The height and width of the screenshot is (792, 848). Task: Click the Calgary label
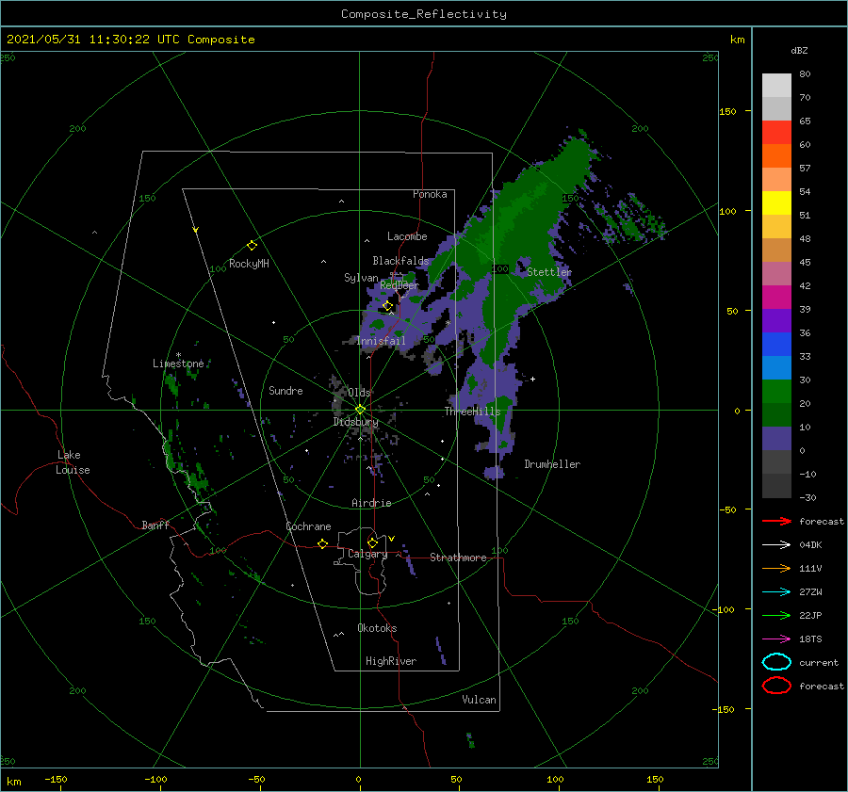point(367,554)
